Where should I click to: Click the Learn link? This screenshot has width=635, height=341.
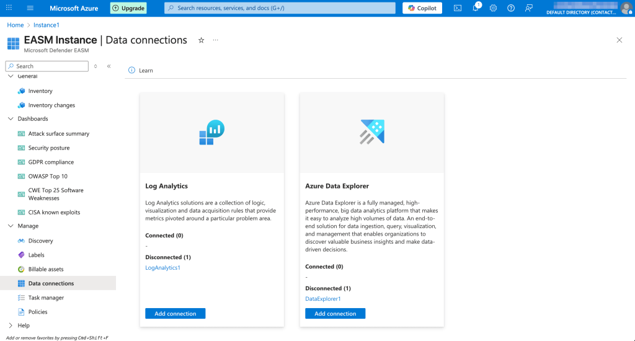click(146, 71)
